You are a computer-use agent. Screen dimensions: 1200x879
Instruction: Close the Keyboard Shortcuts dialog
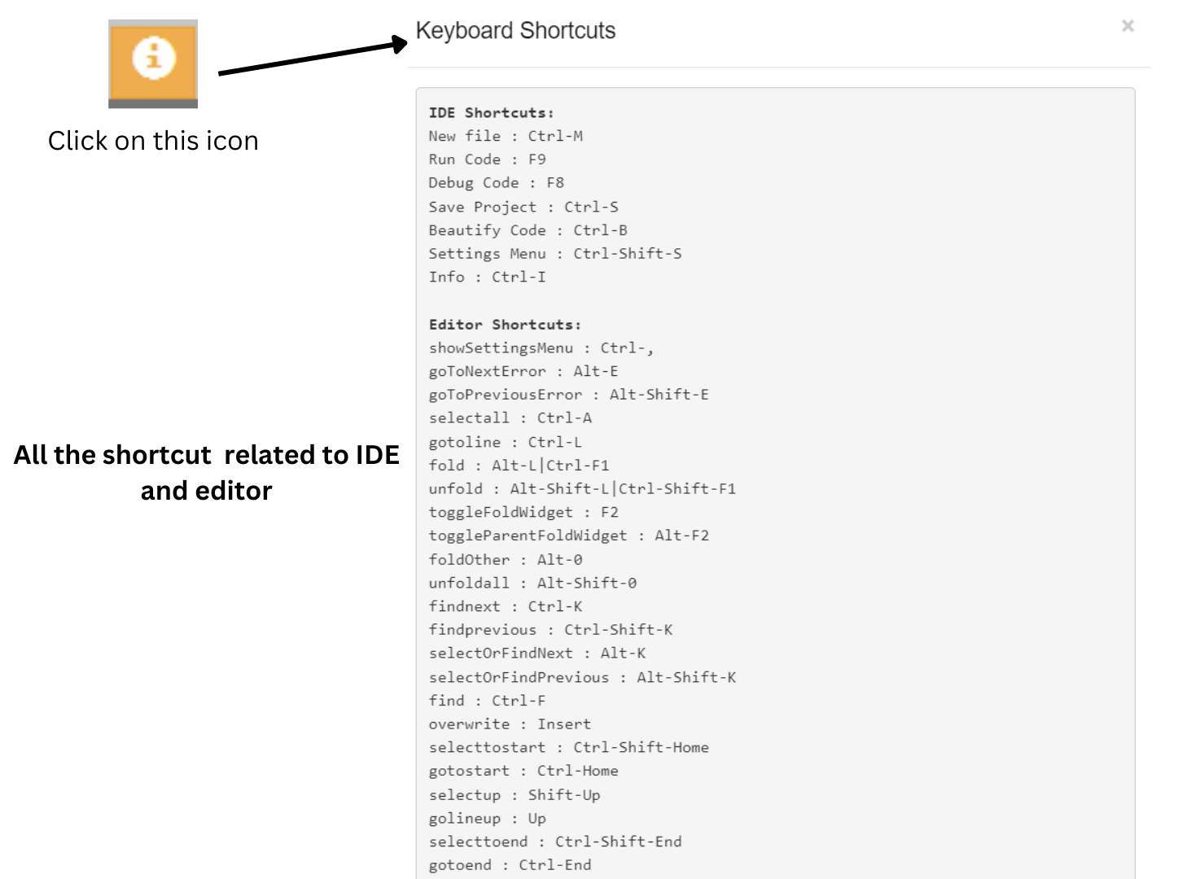pos(1128,26)
